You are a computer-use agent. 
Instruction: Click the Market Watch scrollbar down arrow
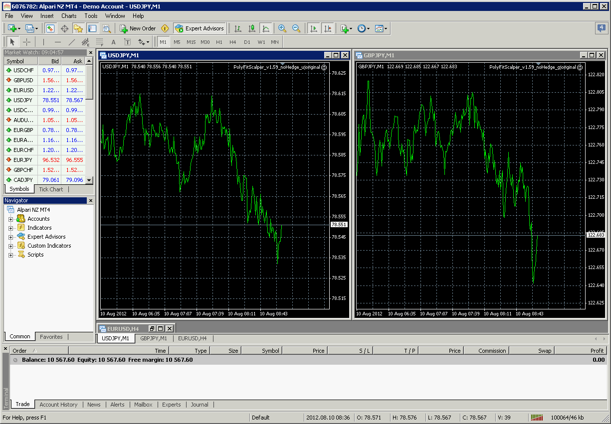pos(90,180)
